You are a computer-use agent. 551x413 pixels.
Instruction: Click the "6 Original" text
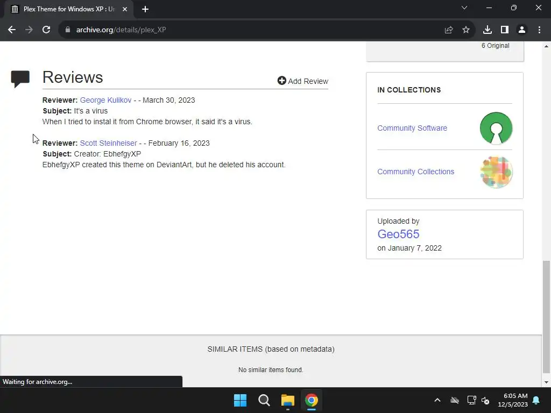[495, 46]
